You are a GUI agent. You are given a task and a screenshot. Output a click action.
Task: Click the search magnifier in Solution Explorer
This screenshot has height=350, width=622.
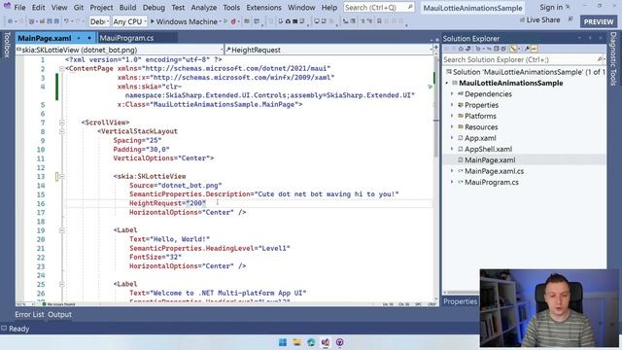600,59
